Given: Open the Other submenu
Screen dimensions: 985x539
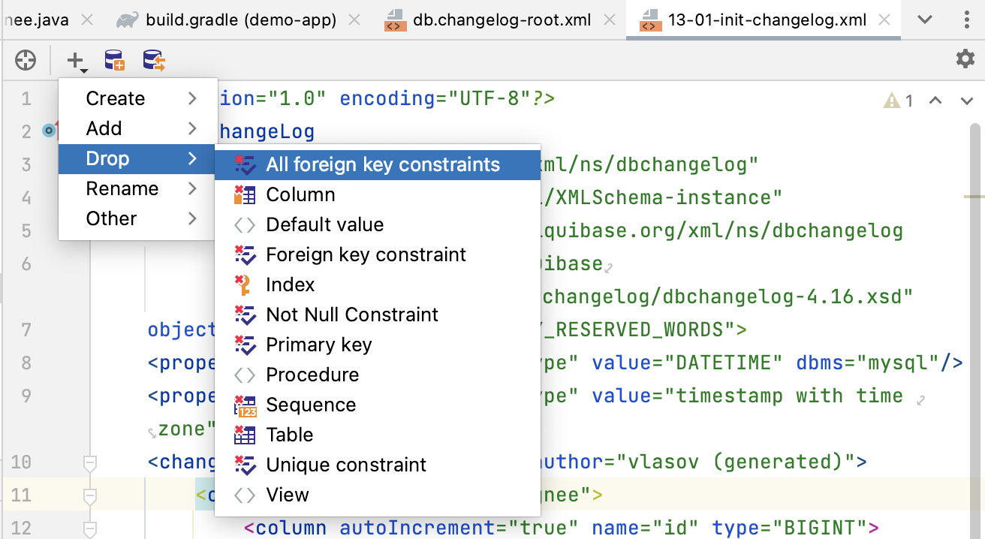Looking at the screenshot, I should [138, 218].
